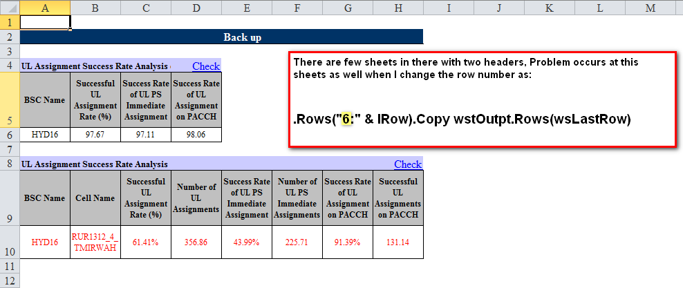Select column J header
The image size is (683, 288).
pyautogui.click(x=499, y=8)
